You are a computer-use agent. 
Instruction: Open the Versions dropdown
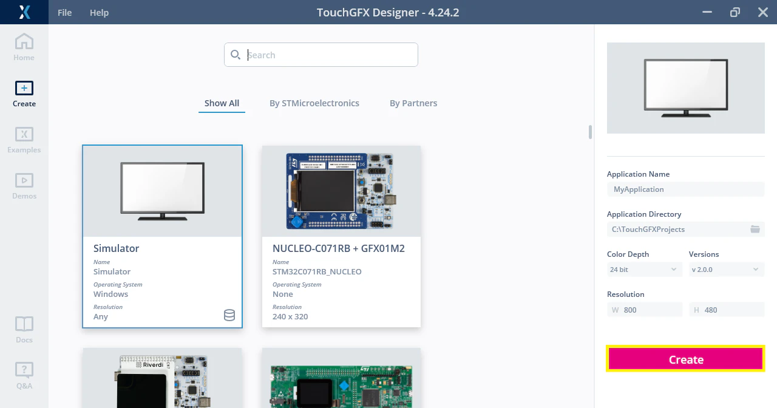(x=727, y=269)
